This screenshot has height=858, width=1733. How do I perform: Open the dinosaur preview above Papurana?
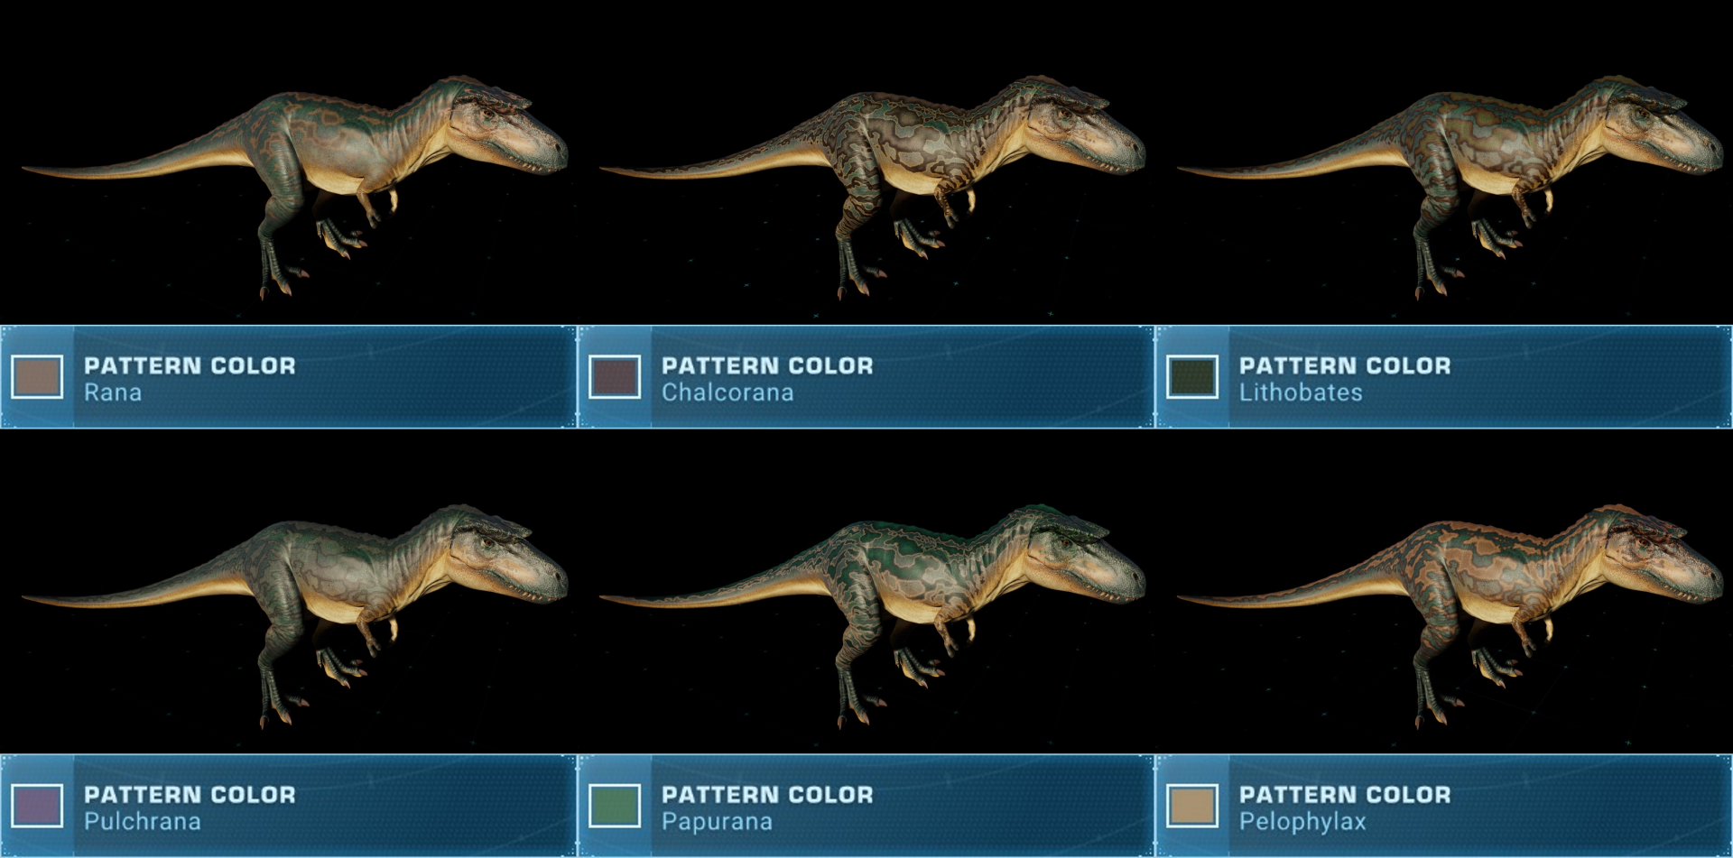pos(873,615)
